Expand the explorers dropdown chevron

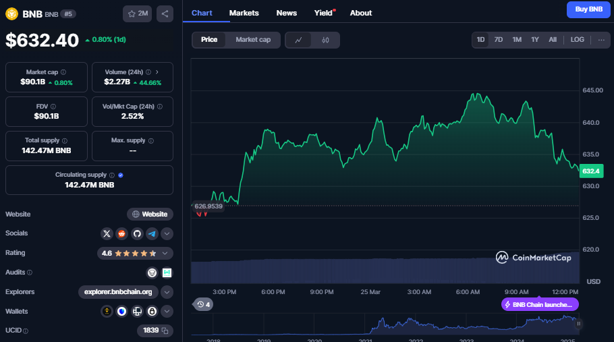tap(167, 292)
